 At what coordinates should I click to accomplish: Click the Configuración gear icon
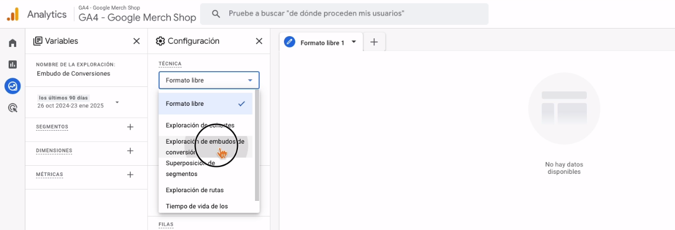point(160,41)
